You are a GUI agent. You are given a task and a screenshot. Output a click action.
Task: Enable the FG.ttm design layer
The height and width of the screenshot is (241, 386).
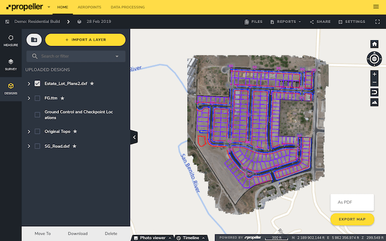(37, 98)
